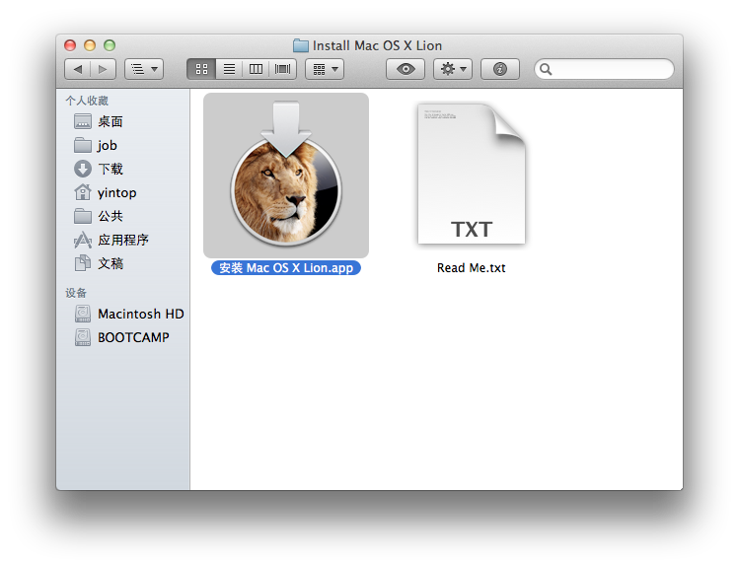Select the BOOTCAMP volume in sidebar
739x568 pixels.
tap(132, 337)
